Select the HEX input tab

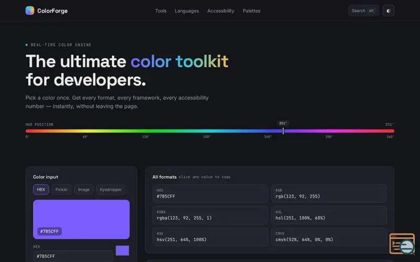41,190
